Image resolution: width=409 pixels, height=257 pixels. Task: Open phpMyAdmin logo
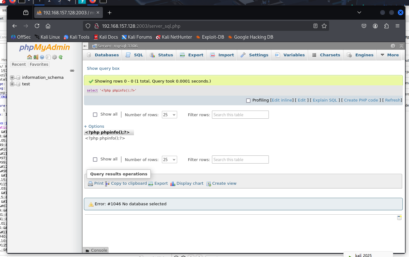click(x=44, y=47)
